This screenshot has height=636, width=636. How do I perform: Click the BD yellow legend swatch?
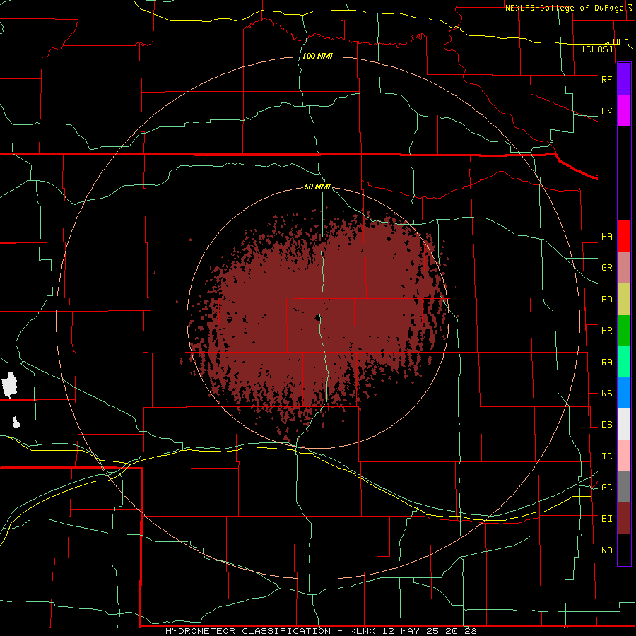(x=624, y=300)
